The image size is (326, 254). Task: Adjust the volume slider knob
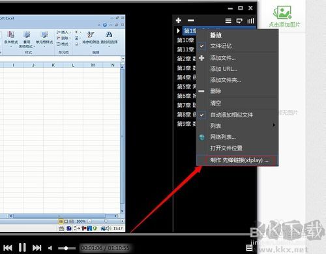click(x=66, y=248)
